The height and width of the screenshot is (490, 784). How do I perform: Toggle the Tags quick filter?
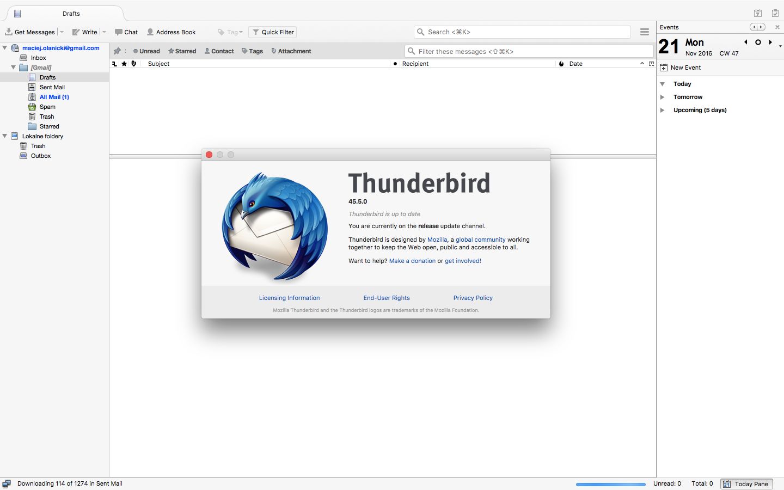[x=252, y=51]
